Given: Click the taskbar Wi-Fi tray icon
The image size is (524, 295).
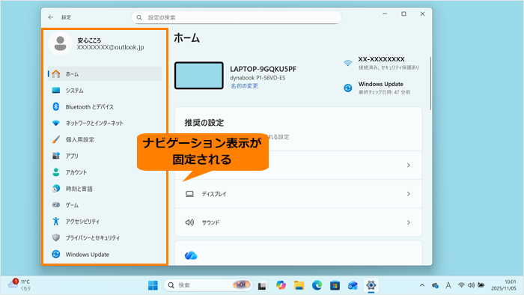Looking at the screenshot, I should tap(462, 285).
